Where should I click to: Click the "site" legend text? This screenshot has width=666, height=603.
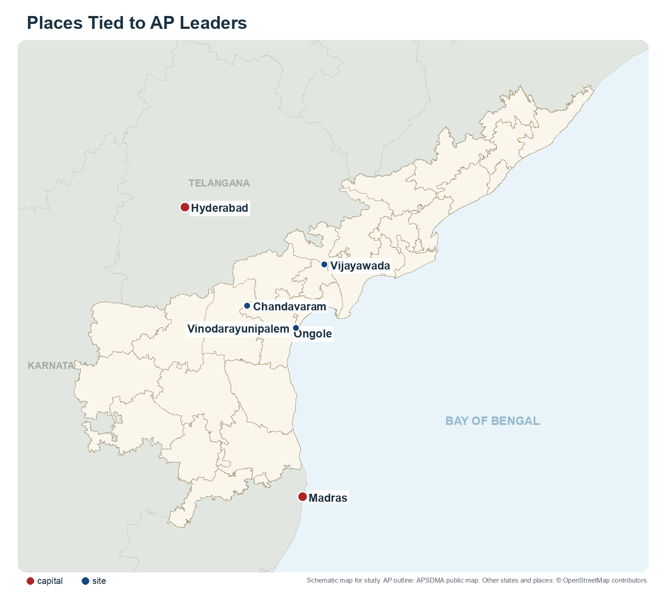(x=99, y=581)
